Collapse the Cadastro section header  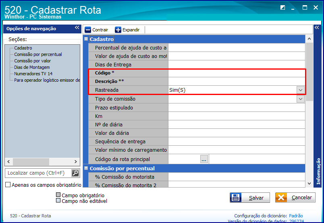tap(86, 39)
